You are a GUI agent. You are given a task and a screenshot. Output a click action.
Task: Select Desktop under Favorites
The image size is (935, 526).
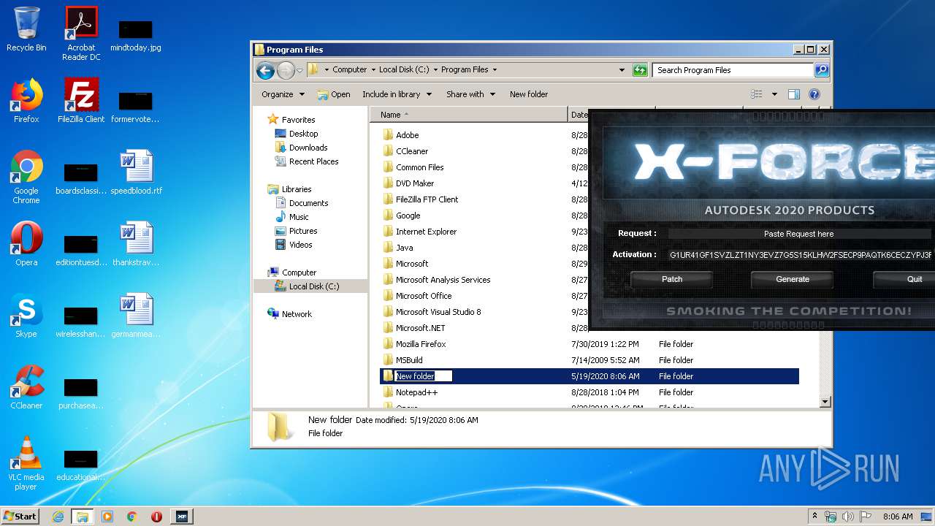click(x=303, y=134)
